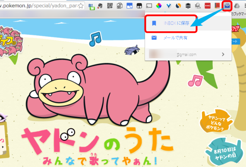Viewport: 246px width, 167px height.
Task: Open the LastPass red dots extension
Action: pyautogui.click(x=208, y=6)
